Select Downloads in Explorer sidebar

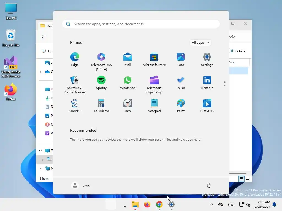point(49,98)
